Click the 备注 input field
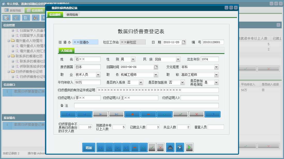Image resolution: width=284 pixels, height=159 pixels. 146,105
